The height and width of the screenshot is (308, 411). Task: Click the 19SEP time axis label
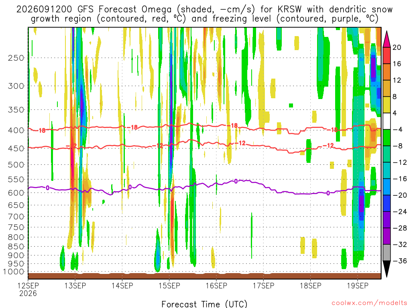[x=358, y=286]
